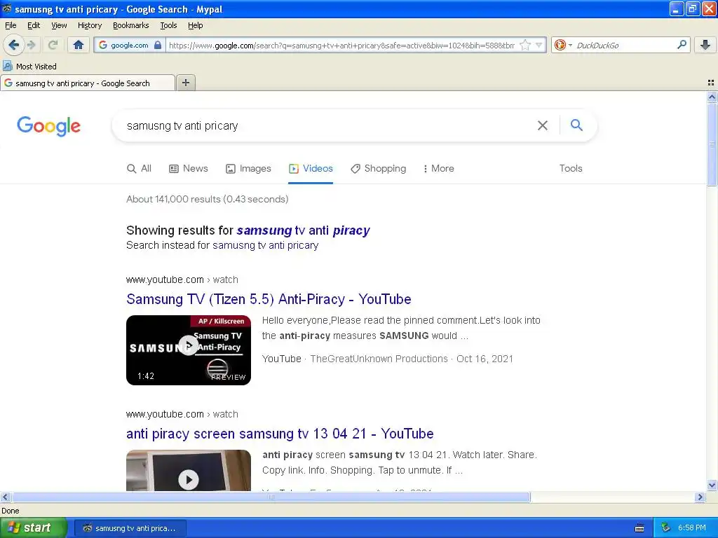Click the 6:58 PM taskbar clock
The image size is (718, 538).
coord(691,528)
